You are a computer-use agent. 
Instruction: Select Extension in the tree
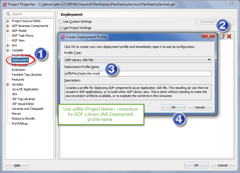click(x=19, y=70)
